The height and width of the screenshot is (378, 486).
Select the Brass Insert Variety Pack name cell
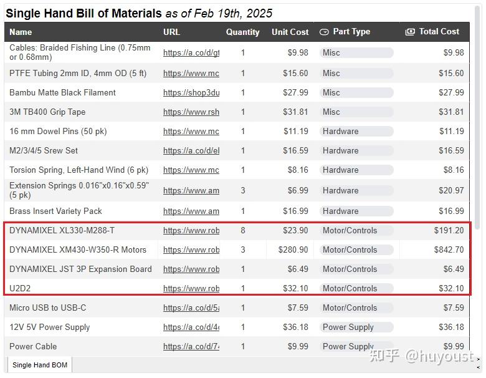pos(56,211)
